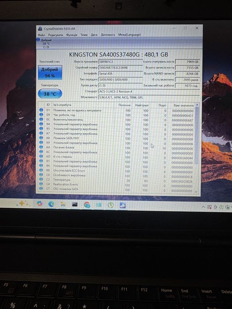
Task: Open File Explorer from the taskbar
Action: [x=63, y=204]
